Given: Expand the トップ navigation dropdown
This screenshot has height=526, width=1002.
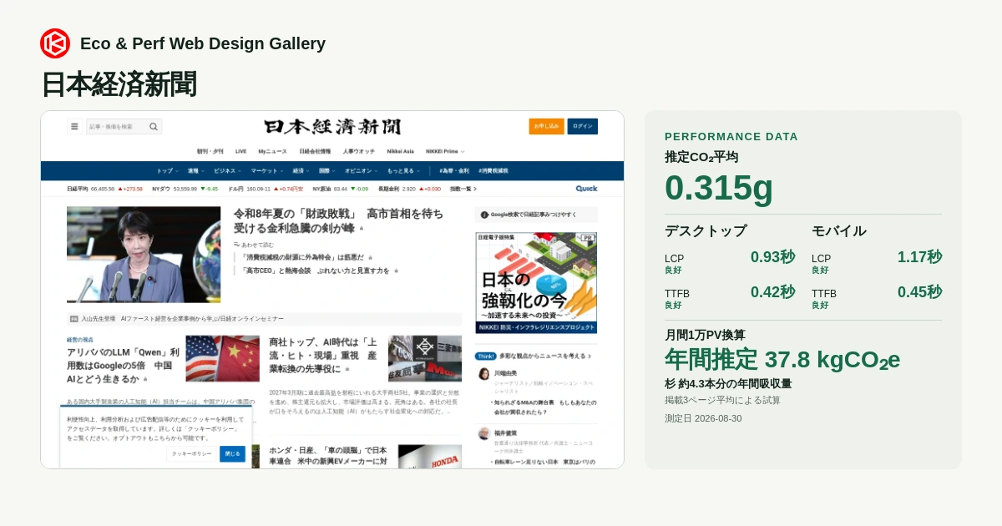Looking at the screenshot, I should click(x=168, y=170).
